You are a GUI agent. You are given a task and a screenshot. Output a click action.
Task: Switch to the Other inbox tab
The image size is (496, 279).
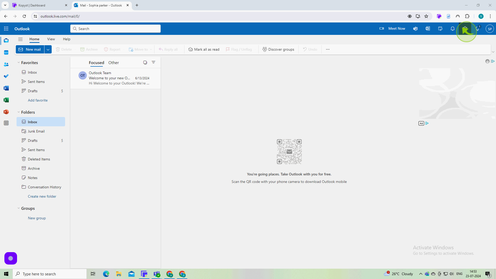tap(114, 63)
